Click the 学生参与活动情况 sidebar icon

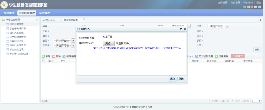tap(7, 54)
